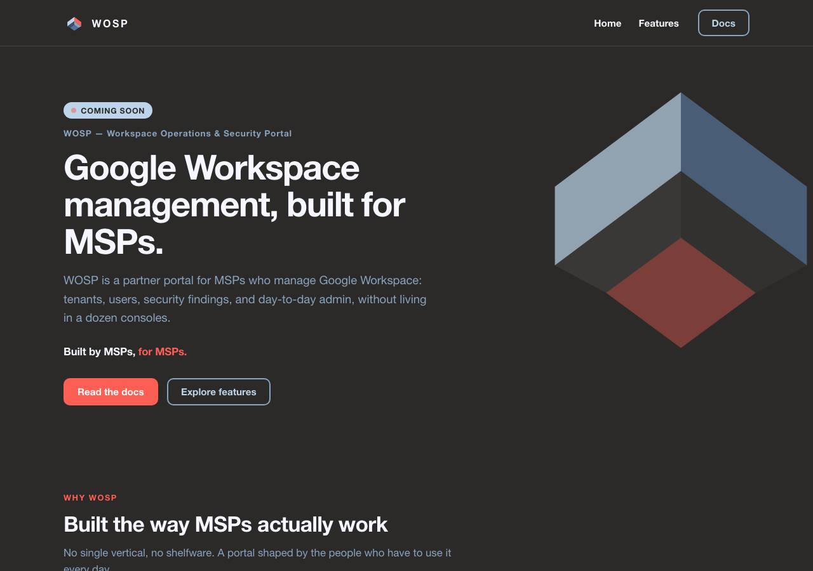813x571 pixels.
Task: Click the 'WHY WOSP' section label
Action: coord(90,497)
